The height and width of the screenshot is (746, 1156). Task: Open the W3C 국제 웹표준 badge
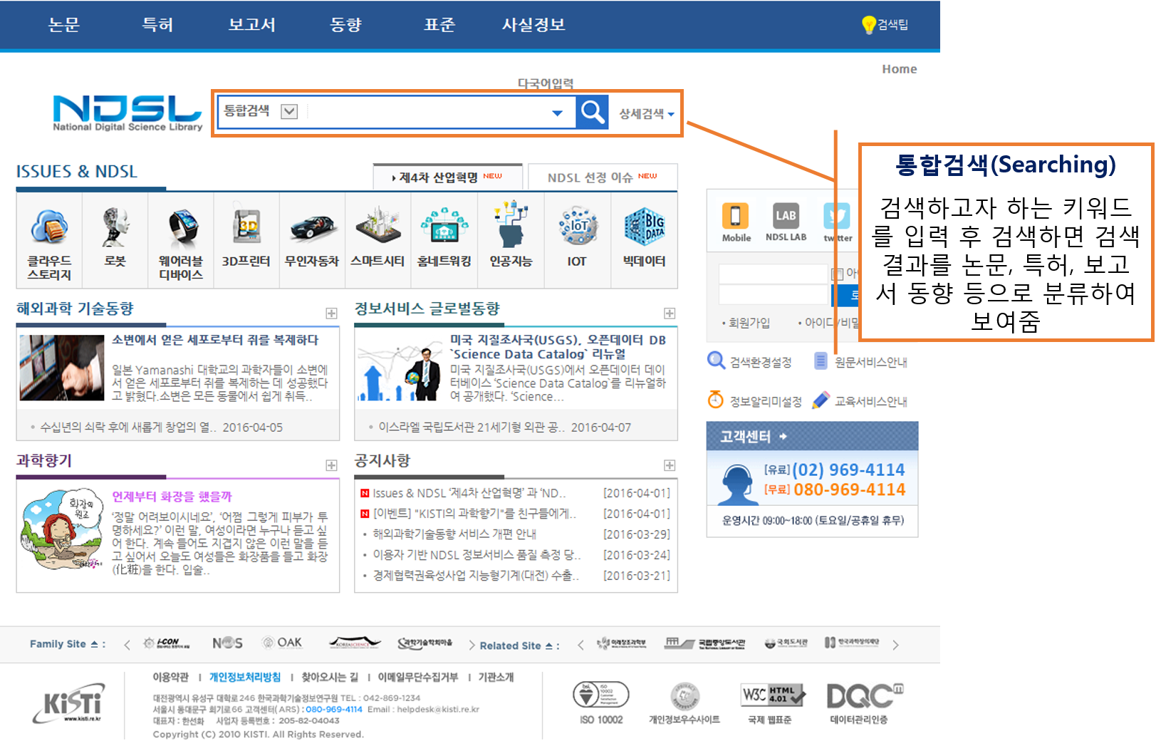(x=771, y=703)
